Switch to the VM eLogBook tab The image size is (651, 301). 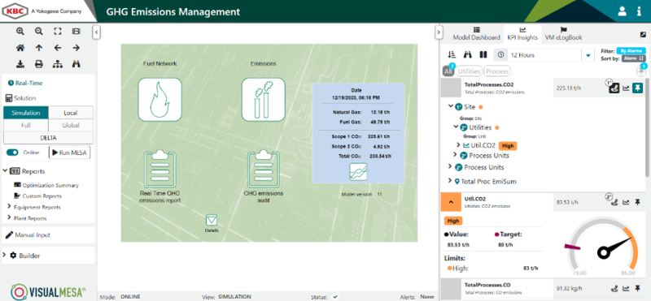[563, 33]
